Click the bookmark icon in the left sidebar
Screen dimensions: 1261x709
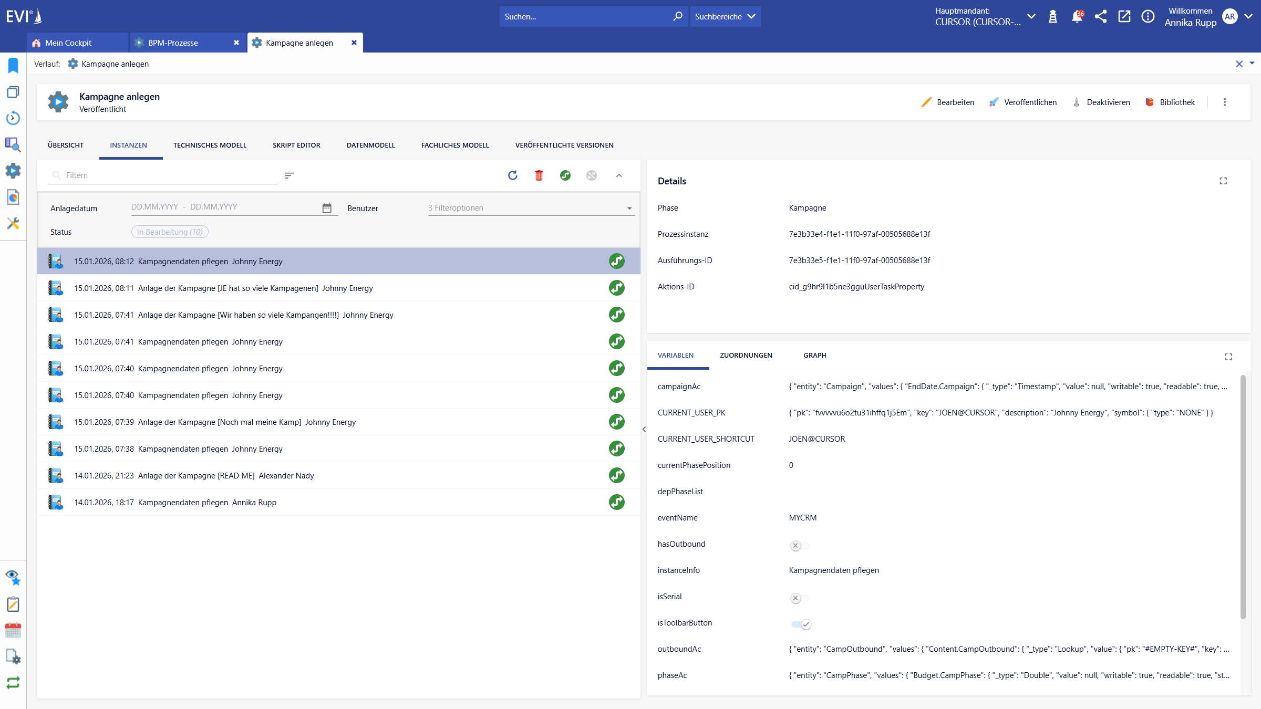tap(13, 66)
